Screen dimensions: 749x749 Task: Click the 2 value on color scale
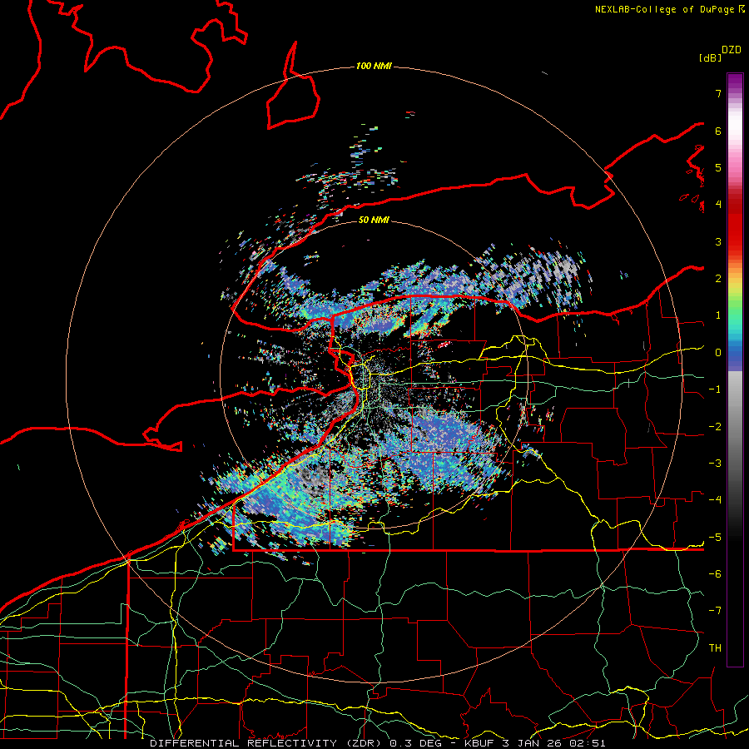tap(718, 279)
